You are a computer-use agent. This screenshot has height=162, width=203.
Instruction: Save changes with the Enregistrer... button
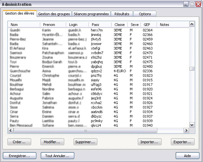19,156
